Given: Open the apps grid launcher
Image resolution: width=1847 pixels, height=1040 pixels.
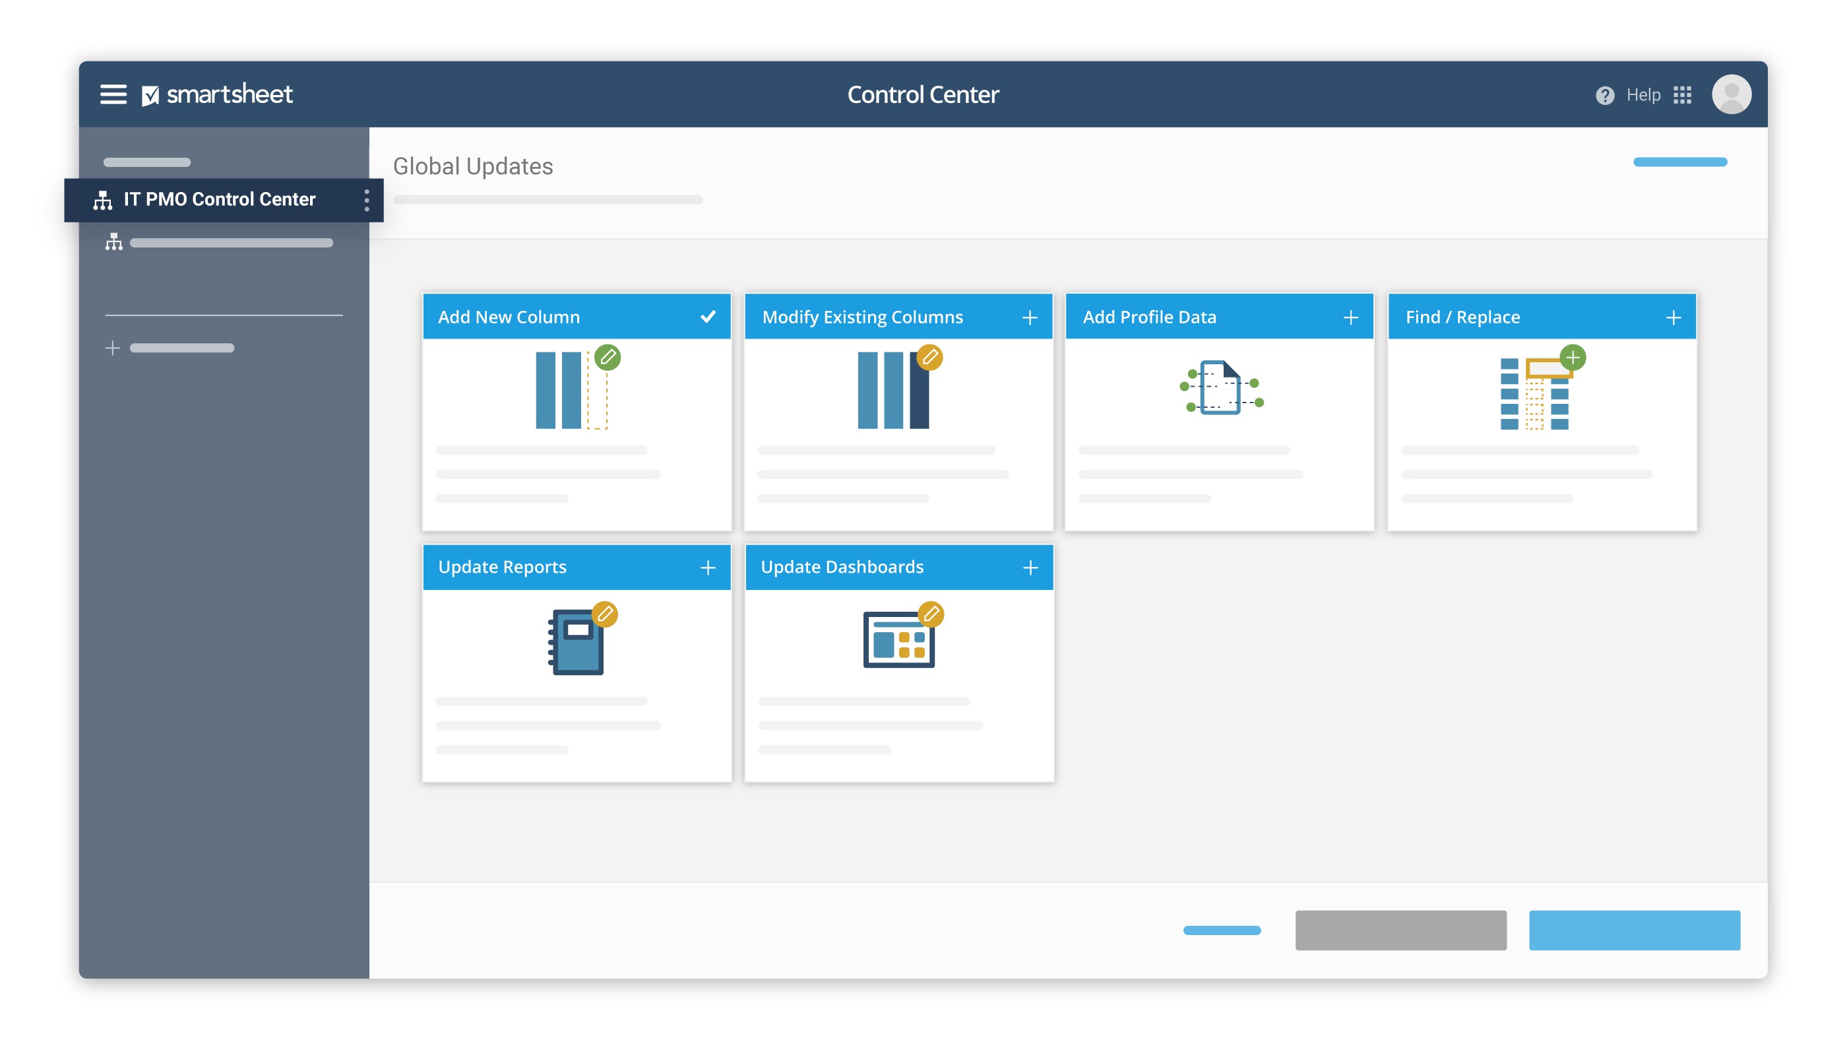Looking at the screenshot, I should coord(1682,94).
